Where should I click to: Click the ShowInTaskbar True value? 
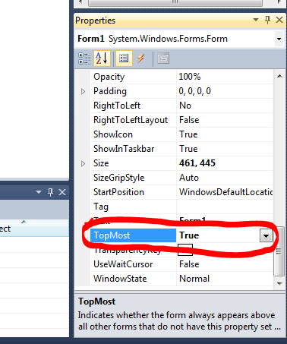[x=225, y=149]
